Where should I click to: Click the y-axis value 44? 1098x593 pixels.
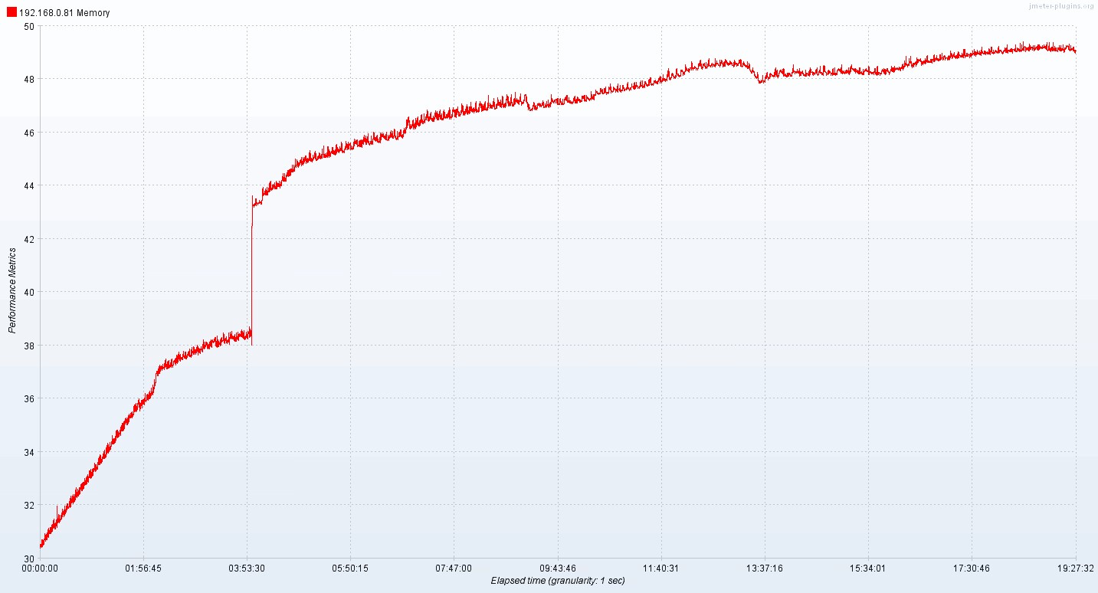pos(30,185)
